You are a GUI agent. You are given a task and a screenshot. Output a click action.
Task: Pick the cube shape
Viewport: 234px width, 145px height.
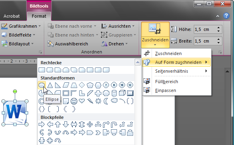122,93
